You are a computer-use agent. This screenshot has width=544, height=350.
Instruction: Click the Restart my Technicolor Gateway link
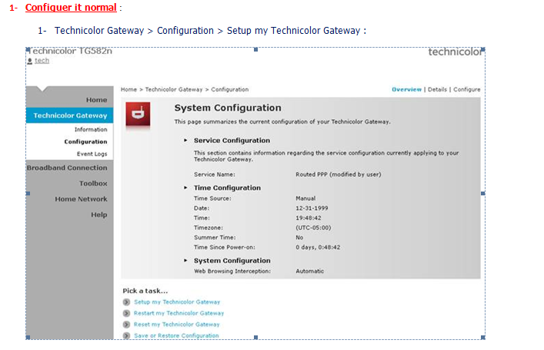(179, 313)
